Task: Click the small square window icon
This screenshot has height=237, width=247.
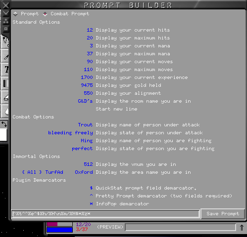Action: click(x=6, y=29)
